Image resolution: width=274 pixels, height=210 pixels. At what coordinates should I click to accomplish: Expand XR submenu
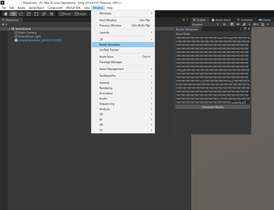pos(123,125)
